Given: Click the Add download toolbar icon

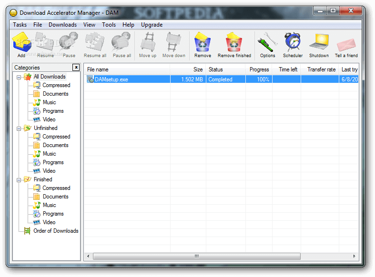Looking at the screenshot, I should 21,42.
